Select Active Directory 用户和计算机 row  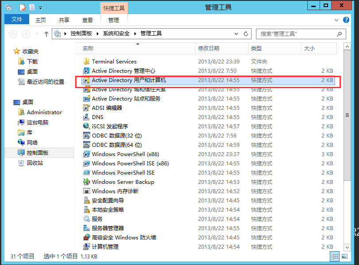click(x=208, y=80)
